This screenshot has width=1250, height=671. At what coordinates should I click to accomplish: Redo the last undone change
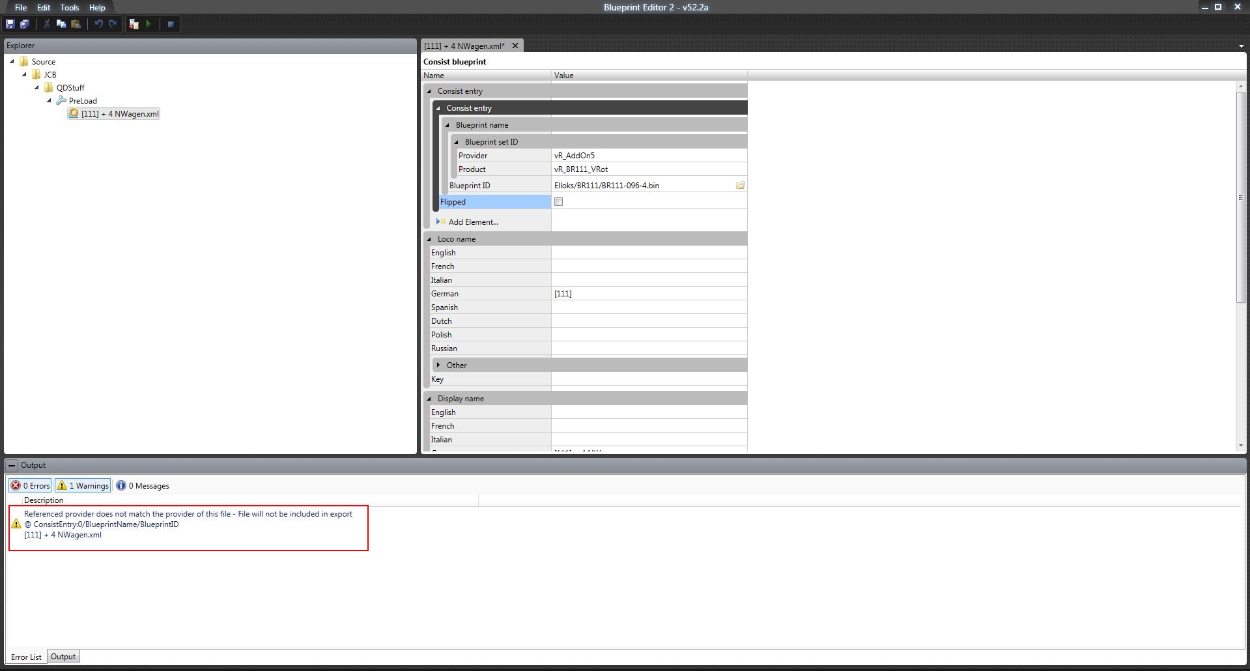[x=113, y=24]
